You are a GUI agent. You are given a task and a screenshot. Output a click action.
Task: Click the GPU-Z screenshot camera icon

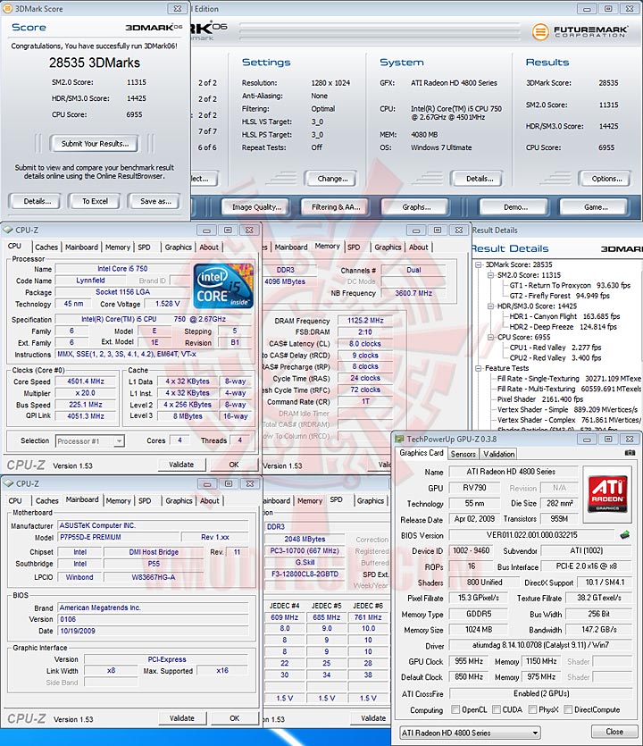(x=630, y=453)
